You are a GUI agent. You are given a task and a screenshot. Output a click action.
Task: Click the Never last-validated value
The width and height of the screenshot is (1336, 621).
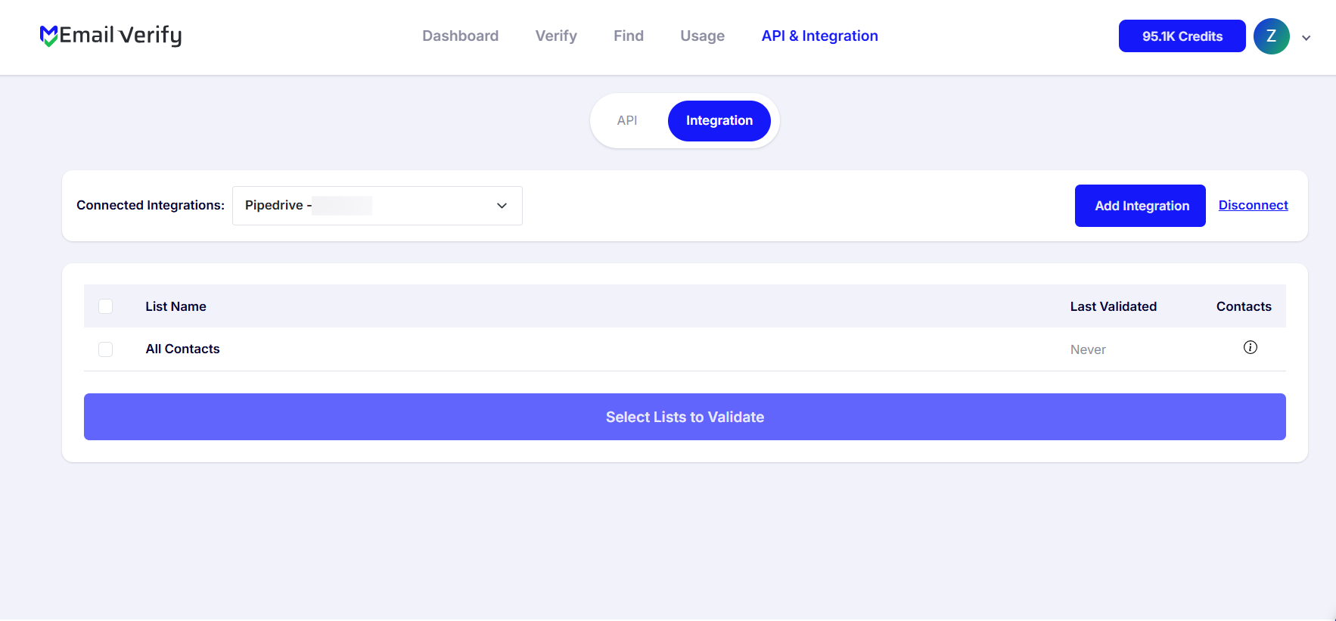tap(1088, 349)
